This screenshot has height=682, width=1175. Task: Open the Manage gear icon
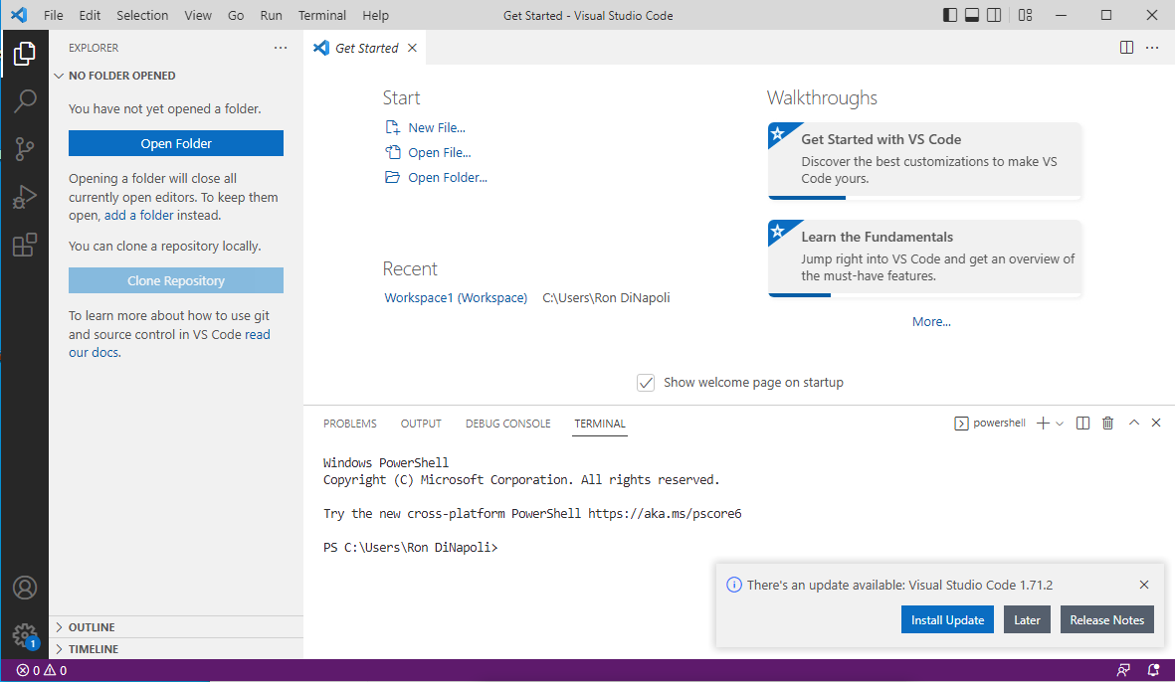[25, 634]
